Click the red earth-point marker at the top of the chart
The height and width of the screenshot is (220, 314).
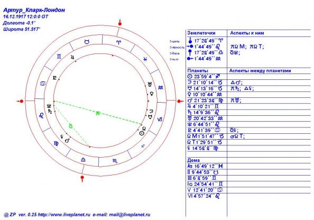(120, 23)
